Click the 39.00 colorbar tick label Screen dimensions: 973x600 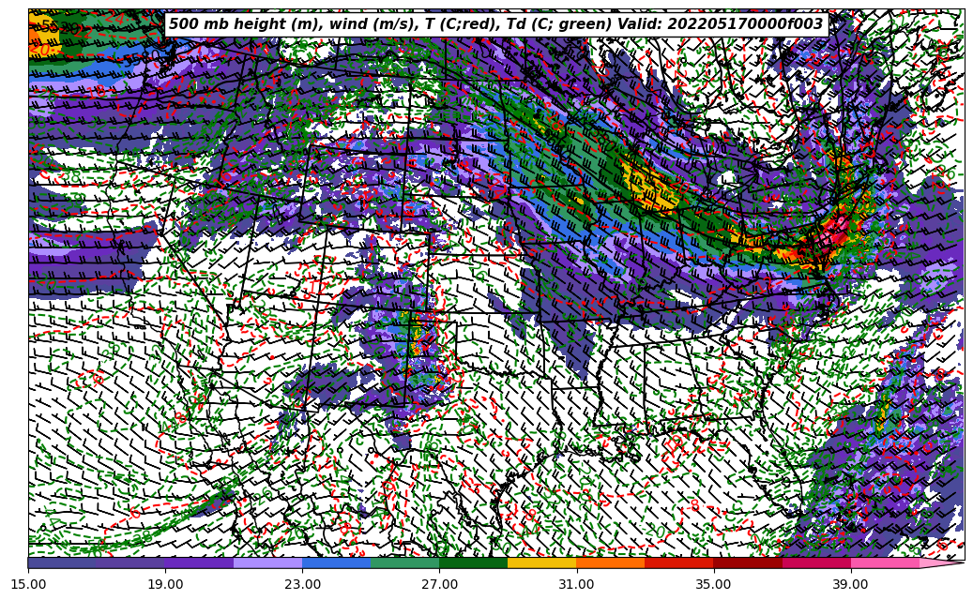click(x=851, y=584)
